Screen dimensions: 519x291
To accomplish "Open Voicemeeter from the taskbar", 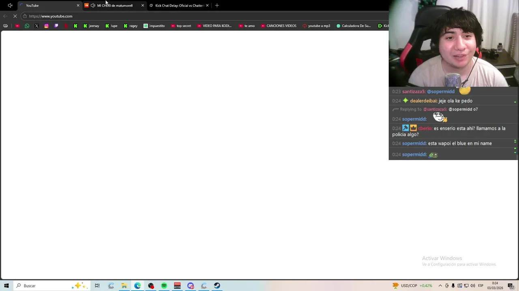I will click(177, 286).
